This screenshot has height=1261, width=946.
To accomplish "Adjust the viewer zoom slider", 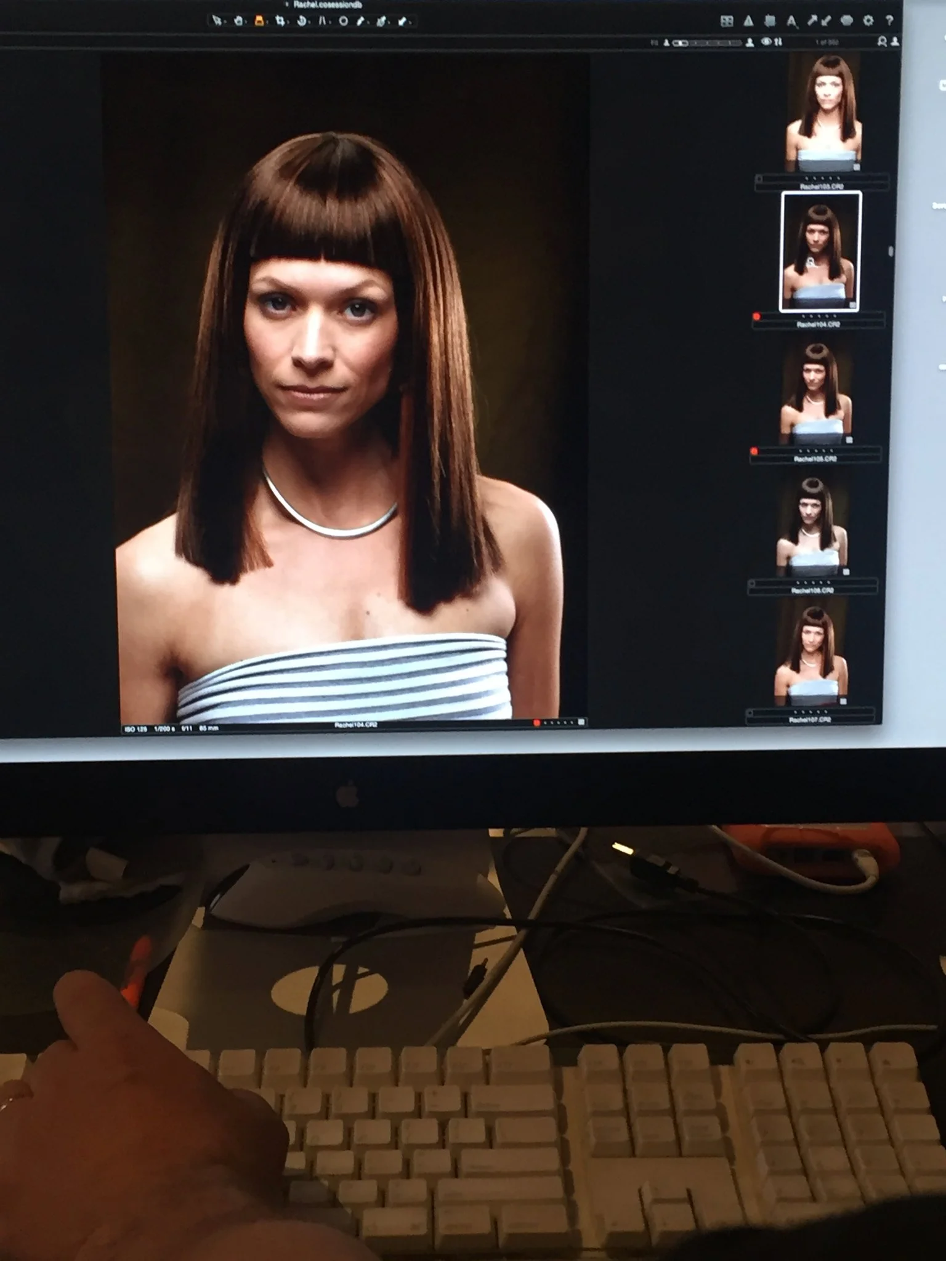I will (706, 42).
